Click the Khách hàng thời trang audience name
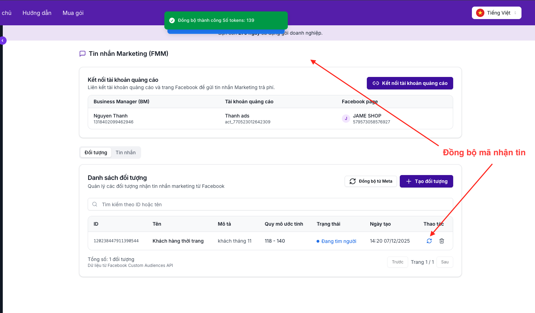535x313 pixels. click(x=178, y=241)
